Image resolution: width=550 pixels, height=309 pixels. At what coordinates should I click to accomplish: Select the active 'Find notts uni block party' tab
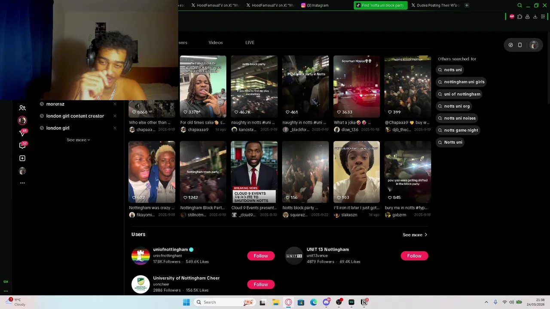tap(380, 5)
